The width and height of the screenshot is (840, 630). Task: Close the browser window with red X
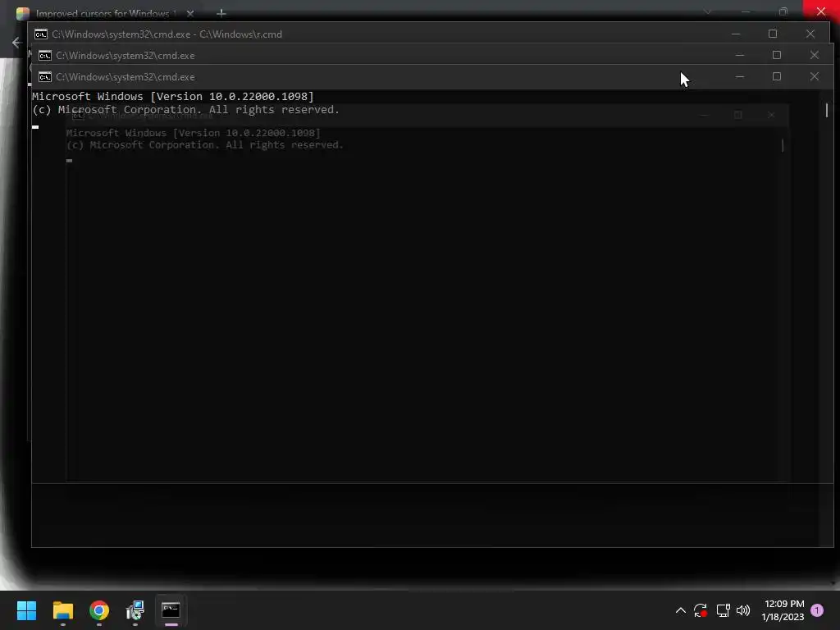(x=820, y=11)
